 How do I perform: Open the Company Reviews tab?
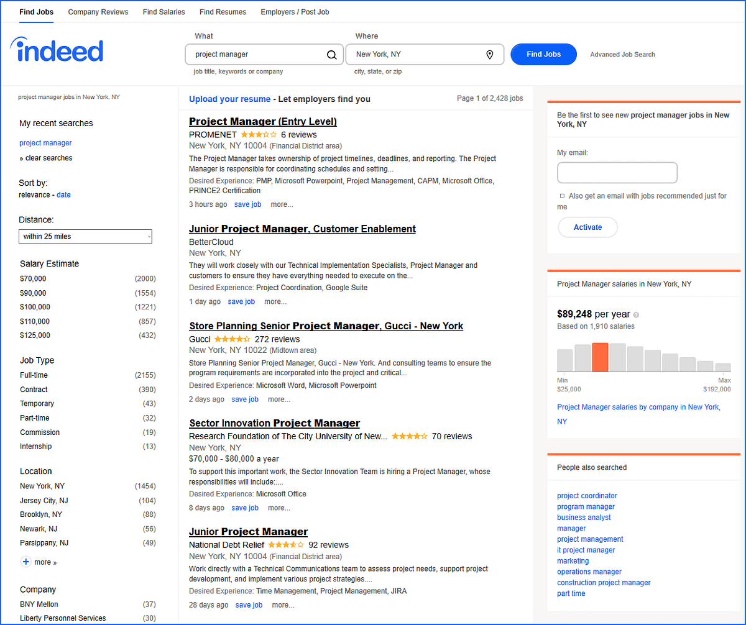(98, 12)
